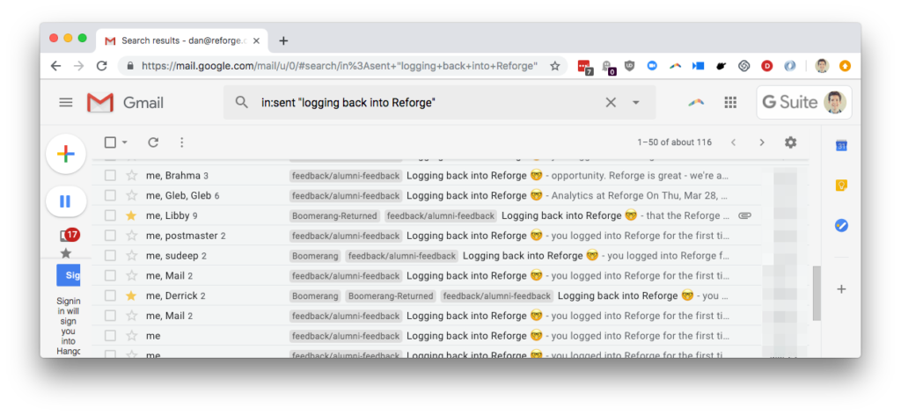Click the red circle D extension
901x415 pixels.
[x=767, y=66]
